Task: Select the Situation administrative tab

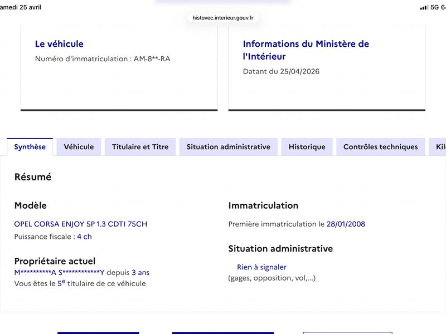Action: click(229, 147)
